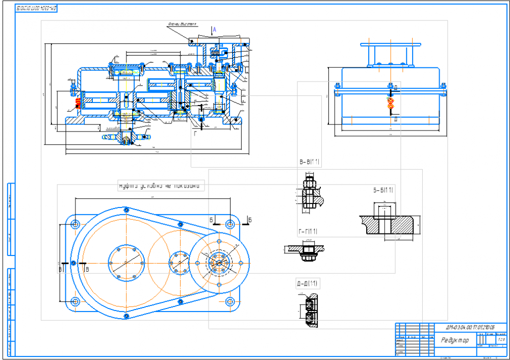Viewport: 510px width, 360px height.
Task: Select the Г-Г(1:1) section view label
Action: click(x=308, y=232)
